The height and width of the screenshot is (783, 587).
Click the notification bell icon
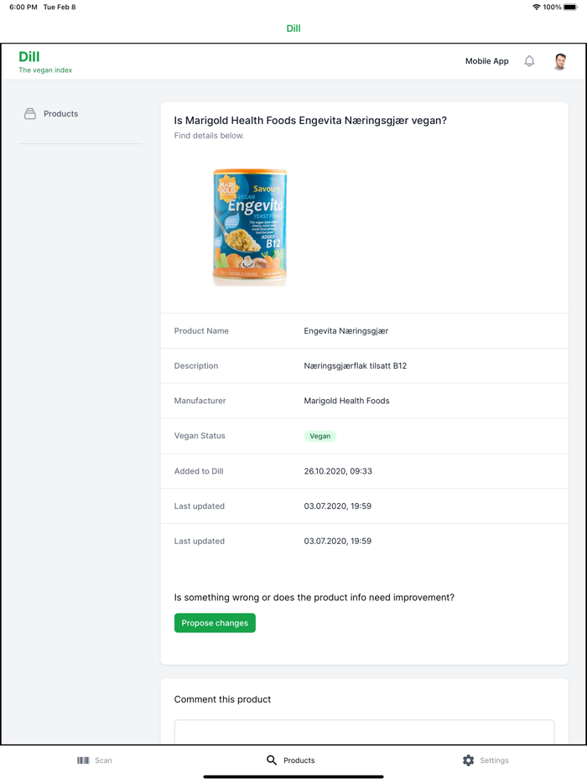pyautogui.click(x=529, y=61)
